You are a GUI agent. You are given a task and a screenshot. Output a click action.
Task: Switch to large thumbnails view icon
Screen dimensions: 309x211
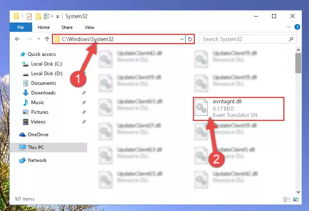click(296, 199)
